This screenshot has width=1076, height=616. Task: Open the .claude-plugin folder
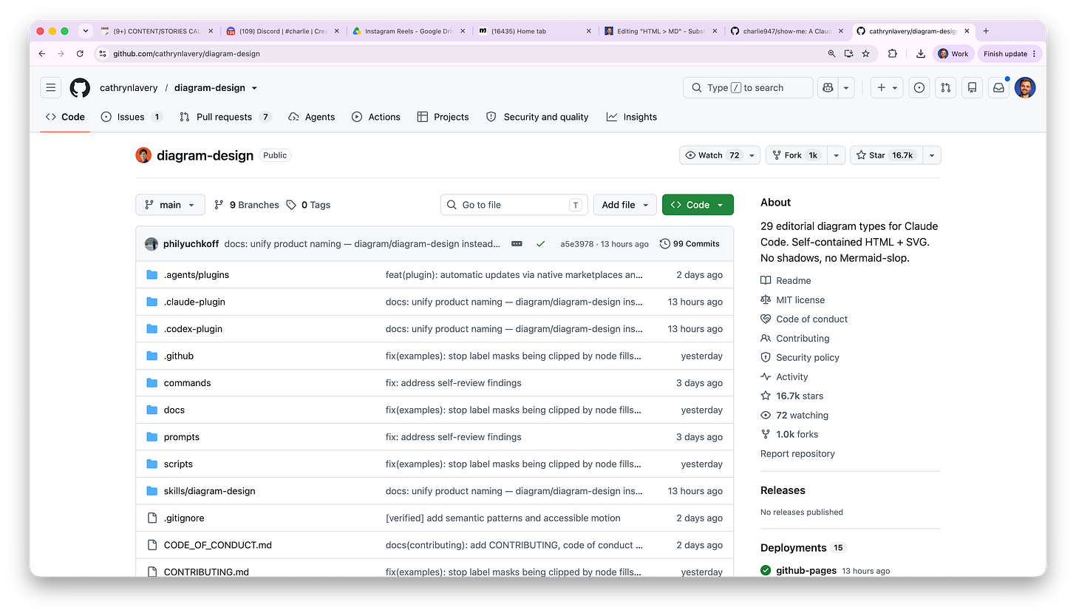[x=194, y=302]
